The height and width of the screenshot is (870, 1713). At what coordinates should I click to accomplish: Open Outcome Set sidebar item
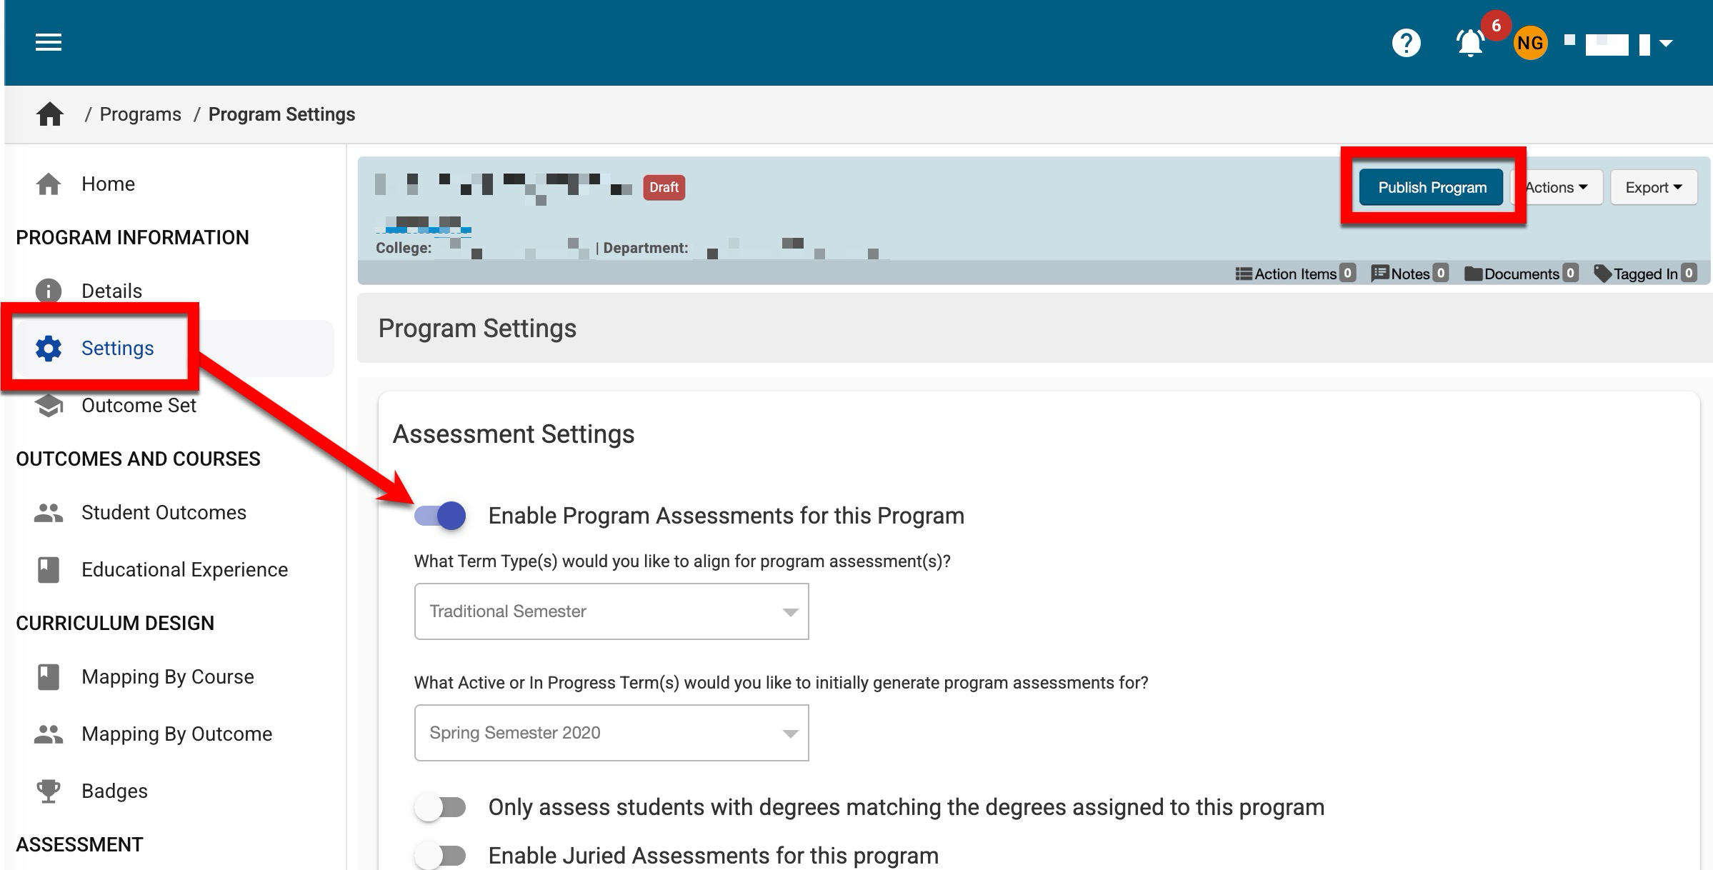pos(139,406)
